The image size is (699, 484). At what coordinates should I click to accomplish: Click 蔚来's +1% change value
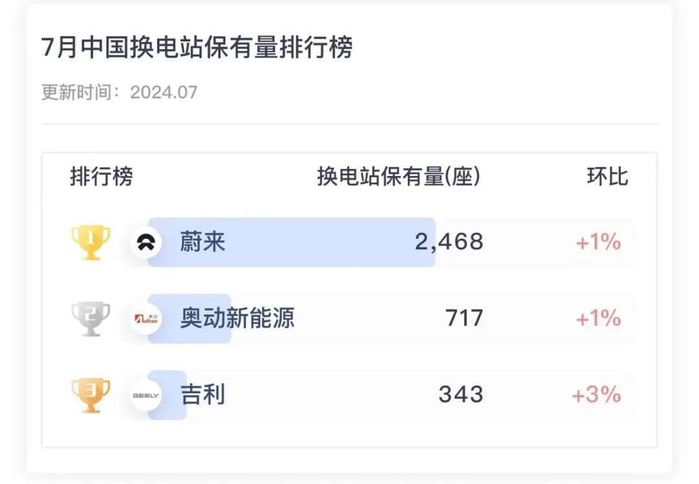[598, 242]
